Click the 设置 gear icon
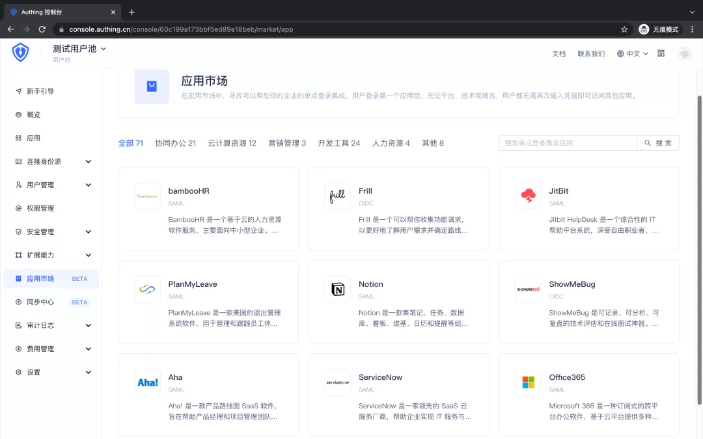 tap(18, 372)
